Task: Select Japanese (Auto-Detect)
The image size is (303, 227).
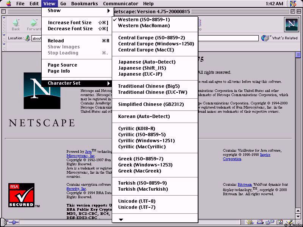Action: click(155, 62)
